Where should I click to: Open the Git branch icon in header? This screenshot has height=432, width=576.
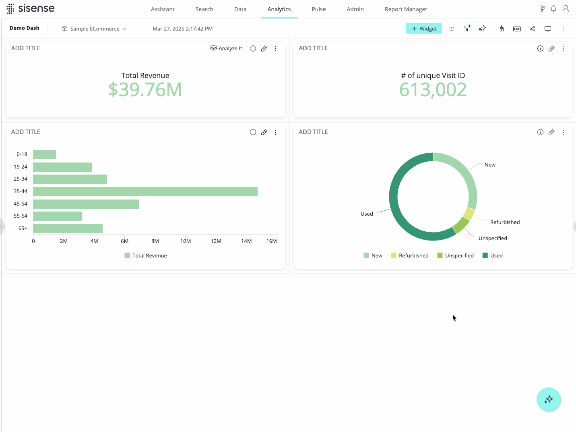[543, 8]
